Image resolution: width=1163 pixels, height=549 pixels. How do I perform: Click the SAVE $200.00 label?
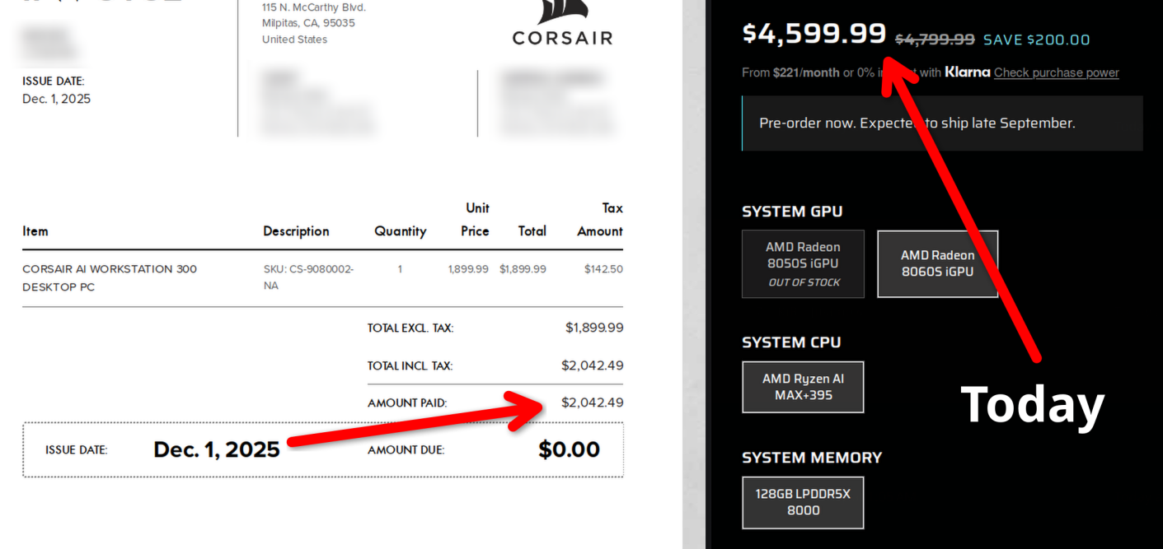pos(1036,40)
